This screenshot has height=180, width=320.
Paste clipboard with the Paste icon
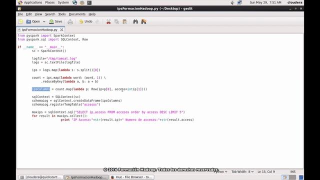point(124,21)
